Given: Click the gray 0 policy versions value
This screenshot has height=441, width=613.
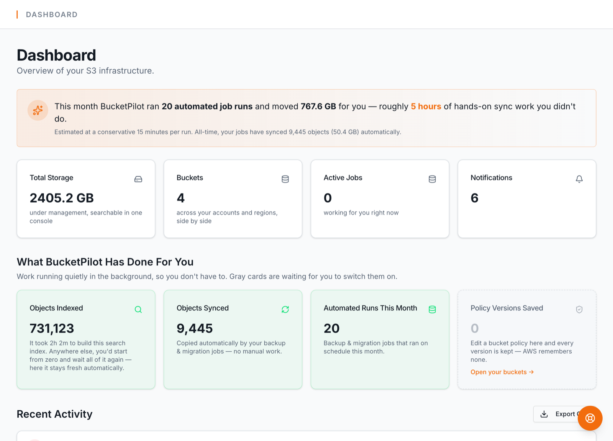Looking at the screenshot, I should tap(475, 328).
